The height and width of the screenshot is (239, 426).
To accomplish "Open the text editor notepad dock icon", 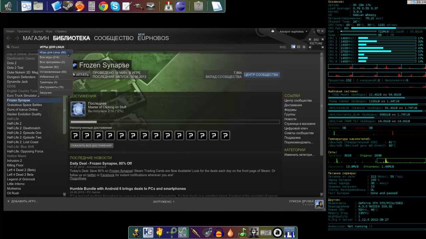I will [x=126, y=6].
